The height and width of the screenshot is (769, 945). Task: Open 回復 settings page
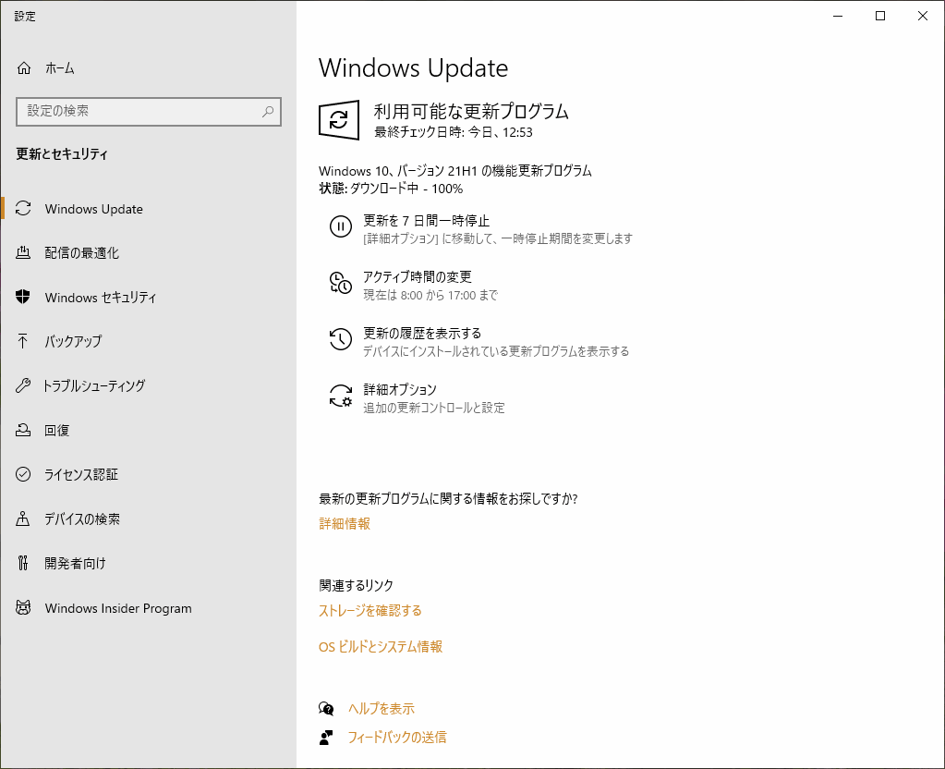[148, 430]
